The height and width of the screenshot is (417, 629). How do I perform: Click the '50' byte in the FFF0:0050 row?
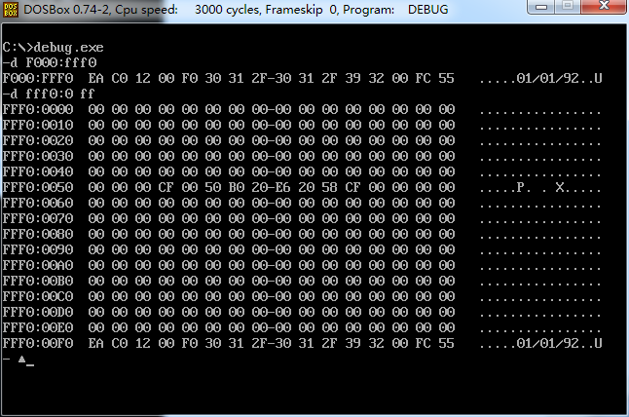213,188
